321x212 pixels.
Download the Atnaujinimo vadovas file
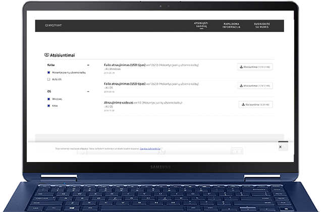coord(256,104)
